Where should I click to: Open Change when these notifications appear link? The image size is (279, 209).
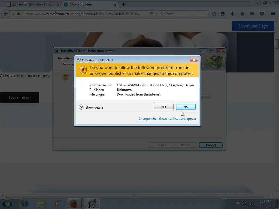[167, 119]
